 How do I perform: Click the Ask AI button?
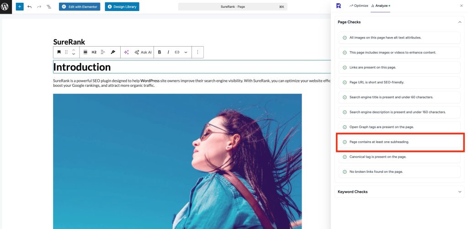coord(143,52)
